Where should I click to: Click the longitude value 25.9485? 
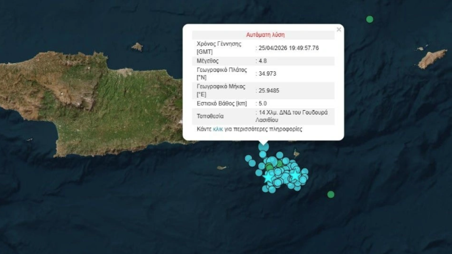pyautogui.click(x=269, y=90)
